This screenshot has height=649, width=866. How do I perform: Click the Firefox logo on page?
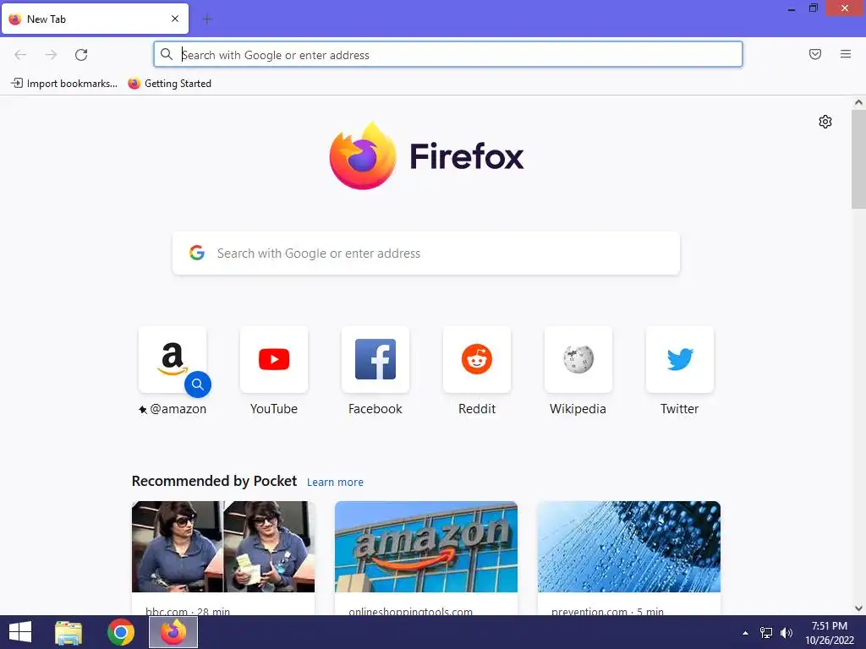point(426,156)
